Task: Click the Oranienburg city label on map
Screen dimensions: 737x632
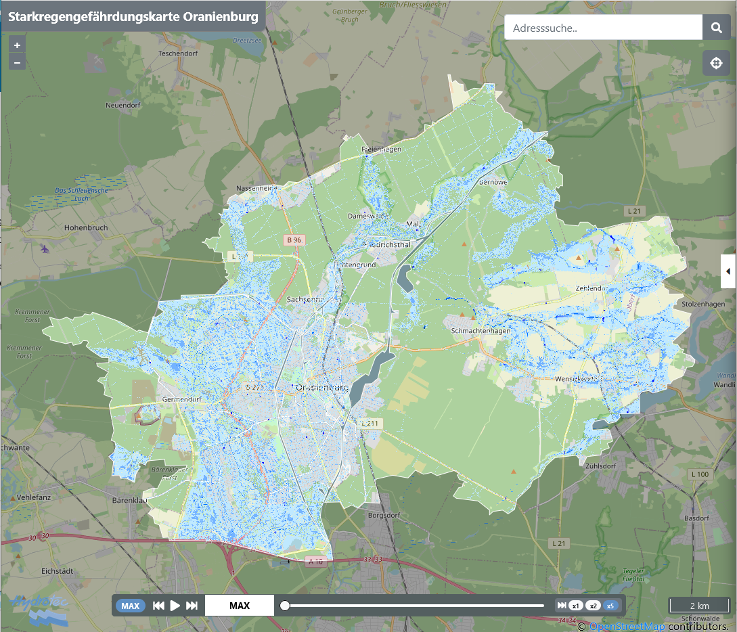Action: (321, 387)
